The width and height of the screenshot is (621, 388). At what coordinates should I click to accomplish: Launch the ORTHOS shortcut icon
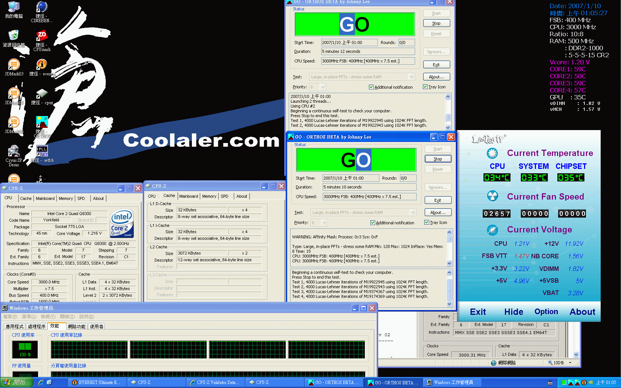click(42, 126)
